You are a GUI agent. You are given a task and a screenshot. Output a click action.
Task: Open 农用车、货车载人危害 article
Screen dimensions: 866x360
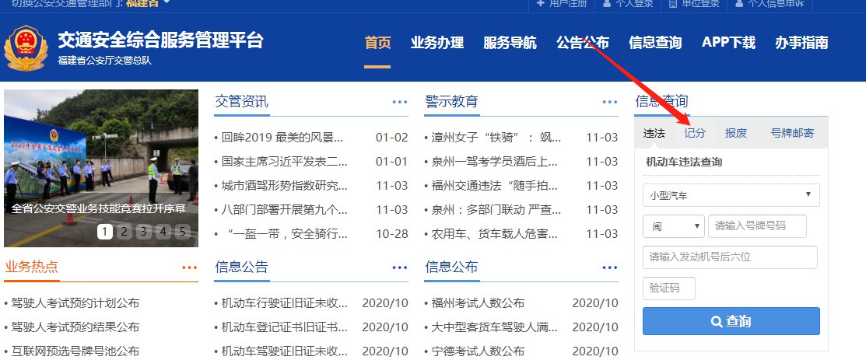(x=494, y=233)
